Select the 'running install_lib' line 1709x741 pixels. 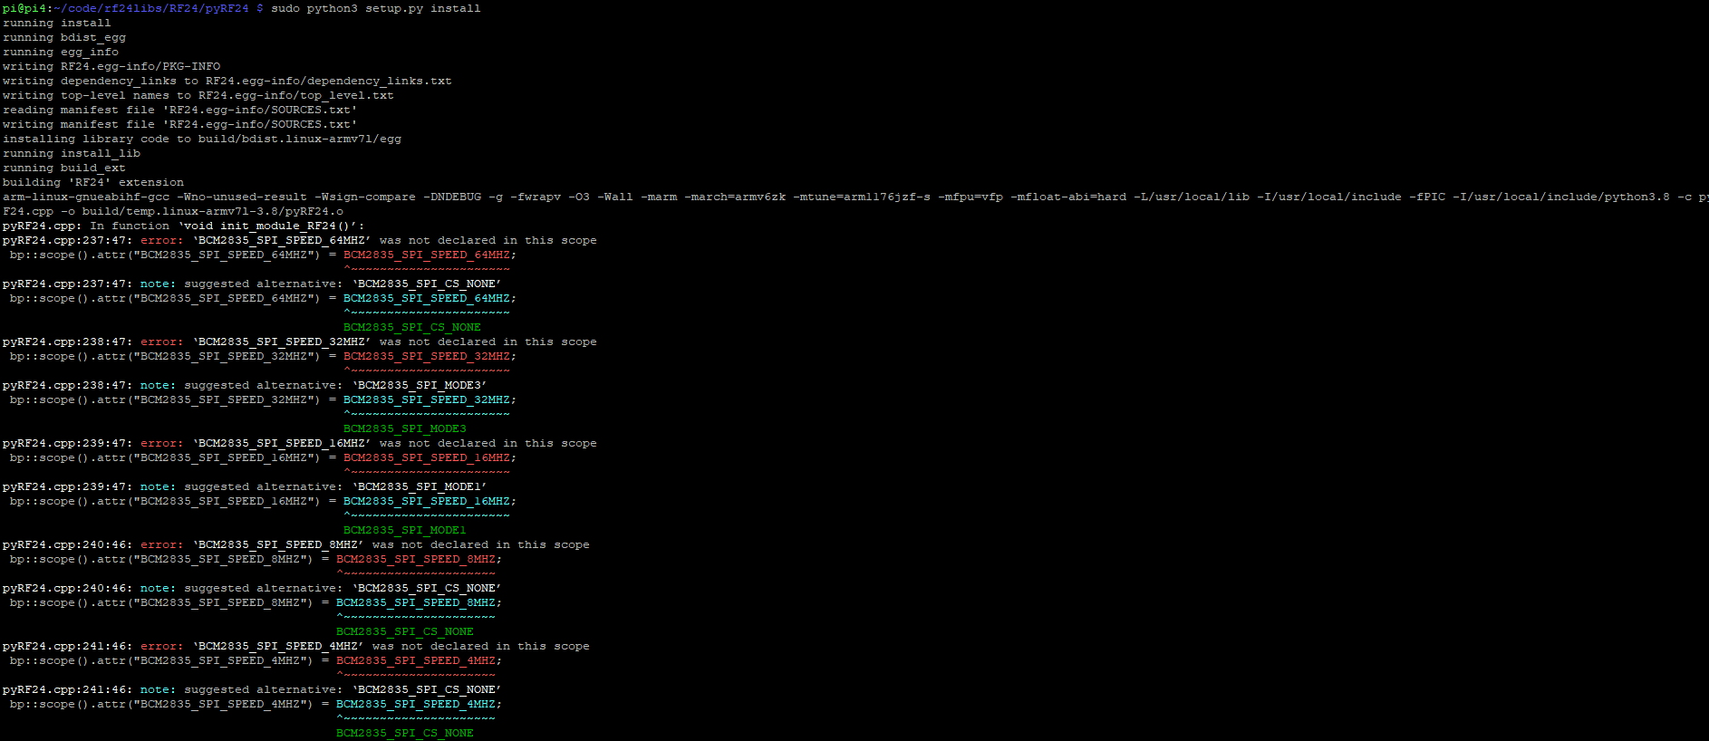pos(72,153)
